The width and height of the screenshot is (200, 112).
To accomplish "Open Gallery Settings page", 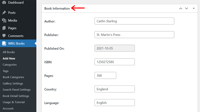I will [13, 83].
